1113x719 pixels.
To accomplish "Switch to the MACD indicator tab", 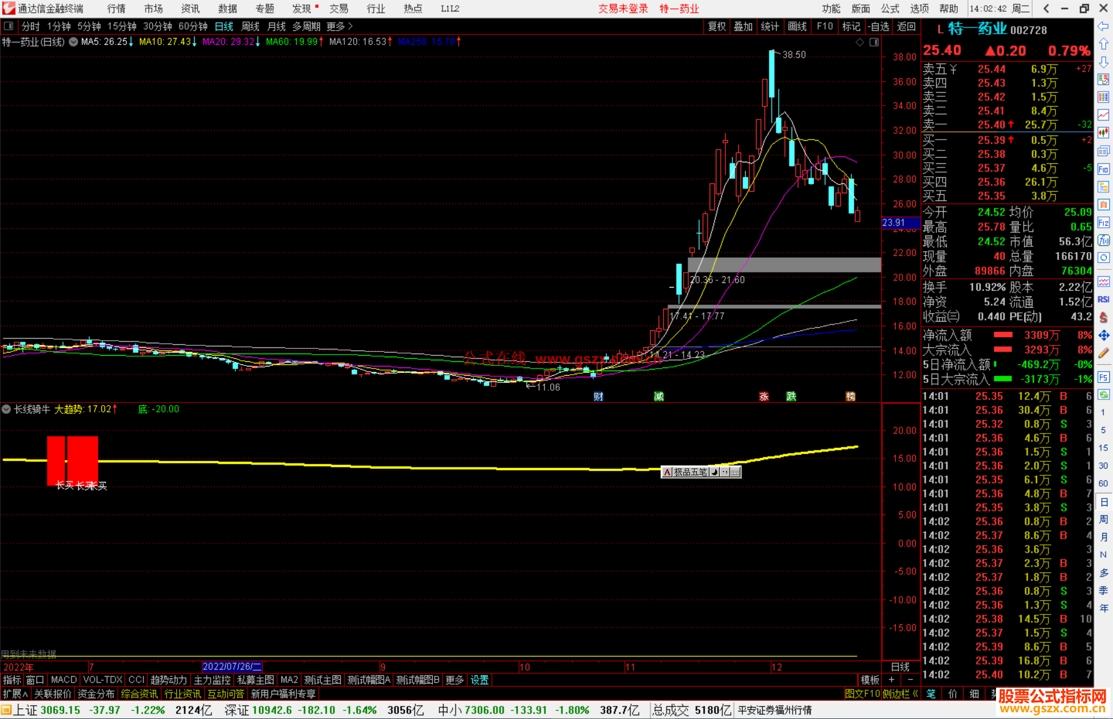I will (64, 680).
